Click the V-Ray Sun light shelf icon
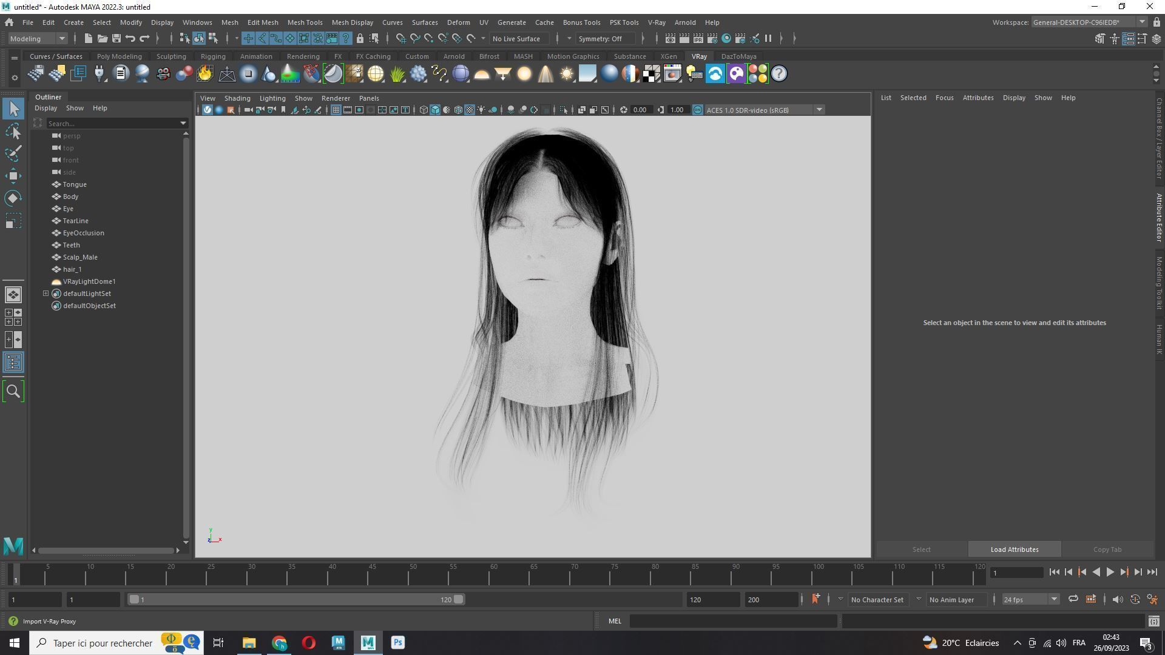 click(567, 74)
